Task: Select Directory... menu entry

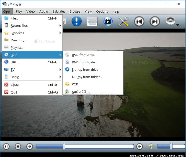Action: 32,40
